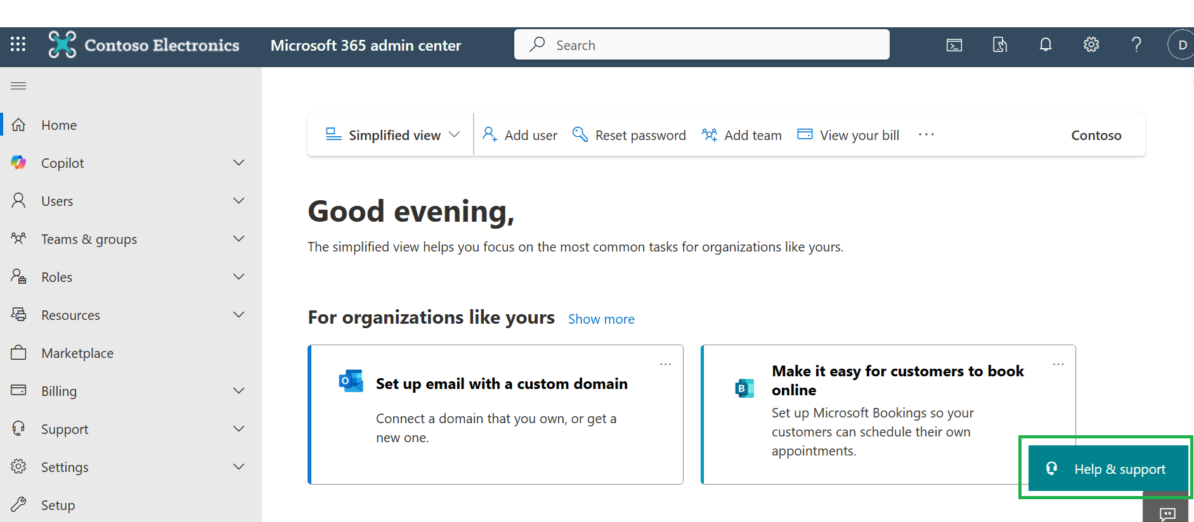The height and width of the screenshot is (522, 1194).
Task: Click the Setup wrench icon
Action: click(18, 505)
